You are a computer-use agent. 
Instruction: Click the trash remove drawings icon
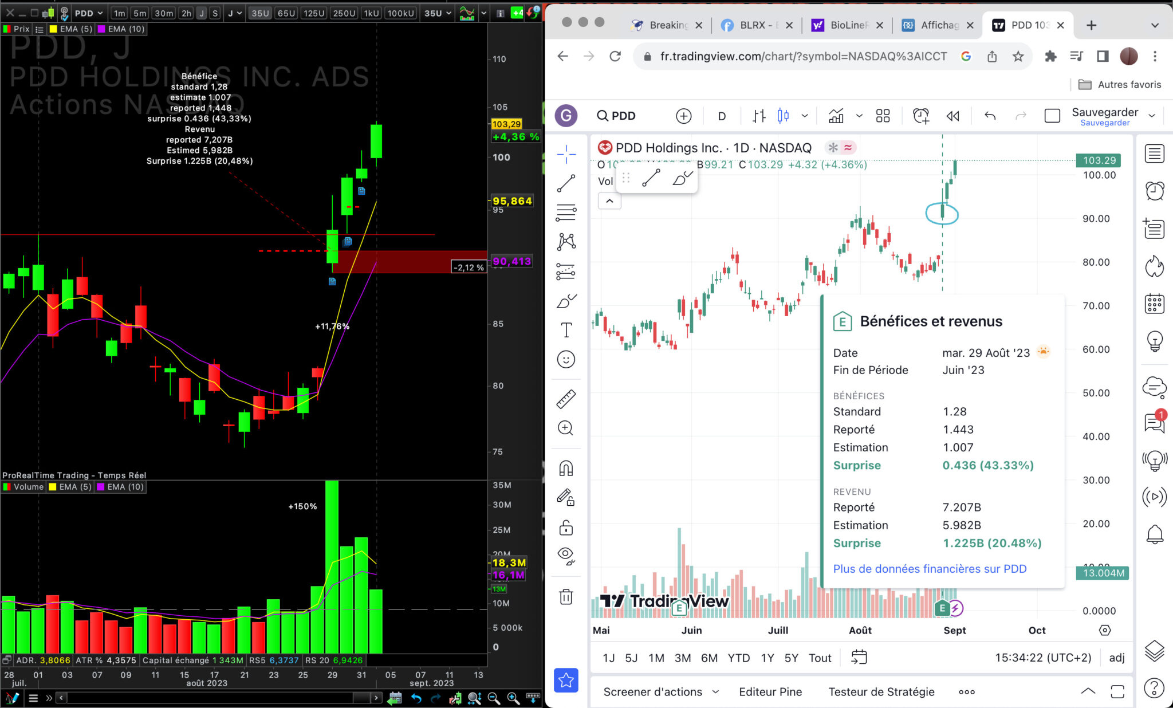point(566,597)
